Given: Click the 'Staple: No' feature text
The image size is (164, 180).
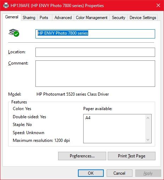Looking at the screenshot, I should click(22, 125).
